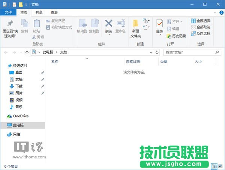Click the Delete (删除) red X icon

[109, 23]
